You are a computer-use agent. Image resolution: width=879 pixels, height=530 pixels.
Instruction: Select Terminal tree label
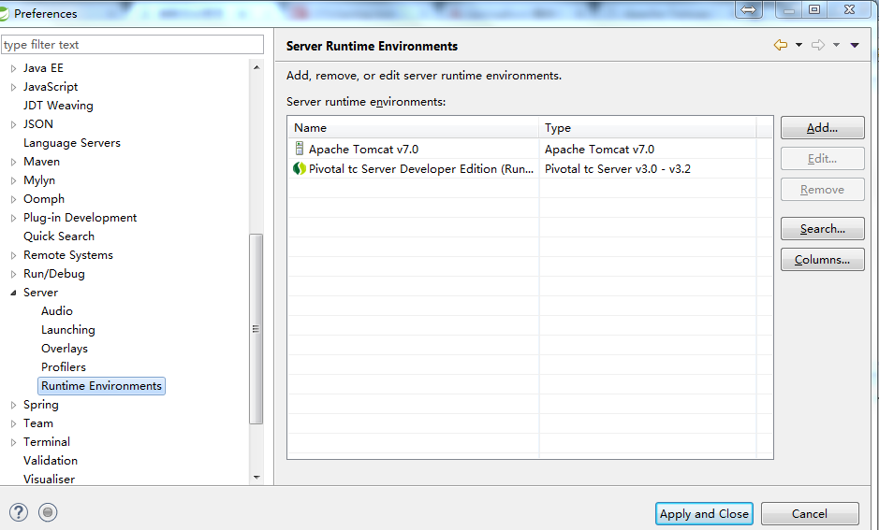[x=47, y=441]
